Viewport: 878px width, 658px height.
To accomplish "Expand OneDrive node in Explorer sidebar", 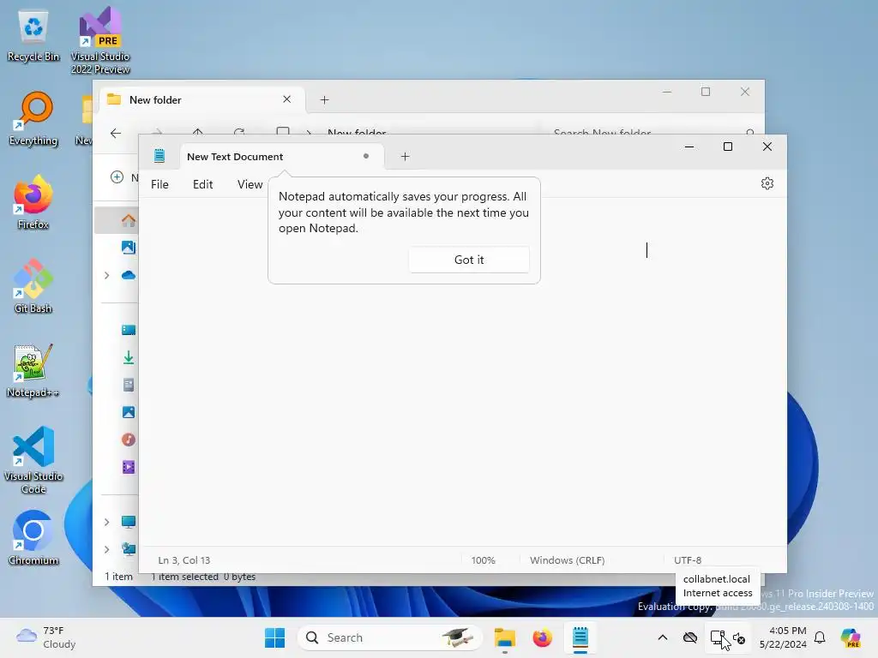I will pos(106,275).
